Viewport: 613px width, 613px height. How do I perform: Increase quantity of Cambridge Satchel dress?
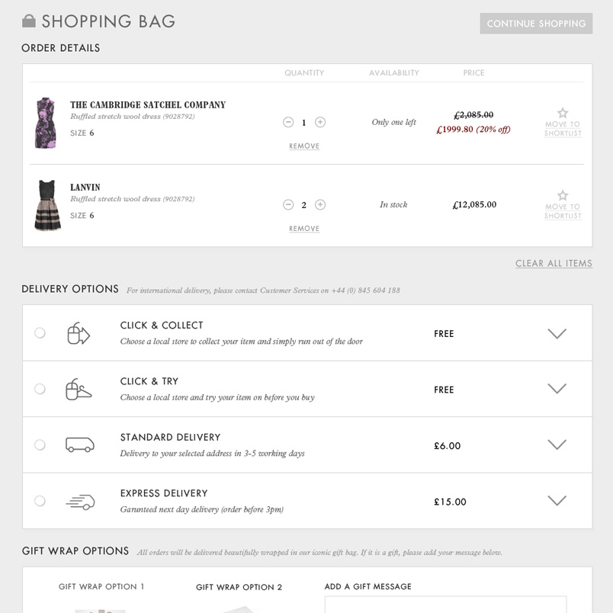[x=320, y=122]
